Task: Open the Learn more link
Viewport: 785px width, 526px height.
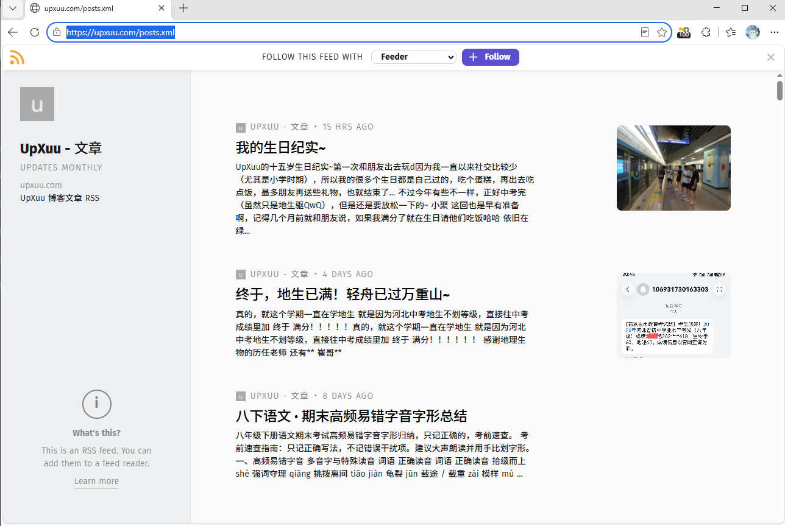Action: pos(96,481)
